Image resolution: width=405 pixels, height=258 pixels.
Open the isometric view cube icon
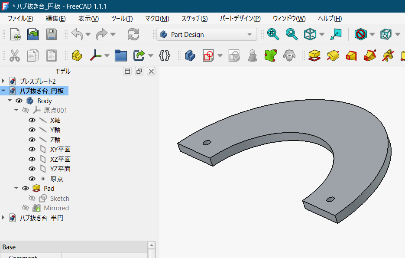tap(310, 34)
